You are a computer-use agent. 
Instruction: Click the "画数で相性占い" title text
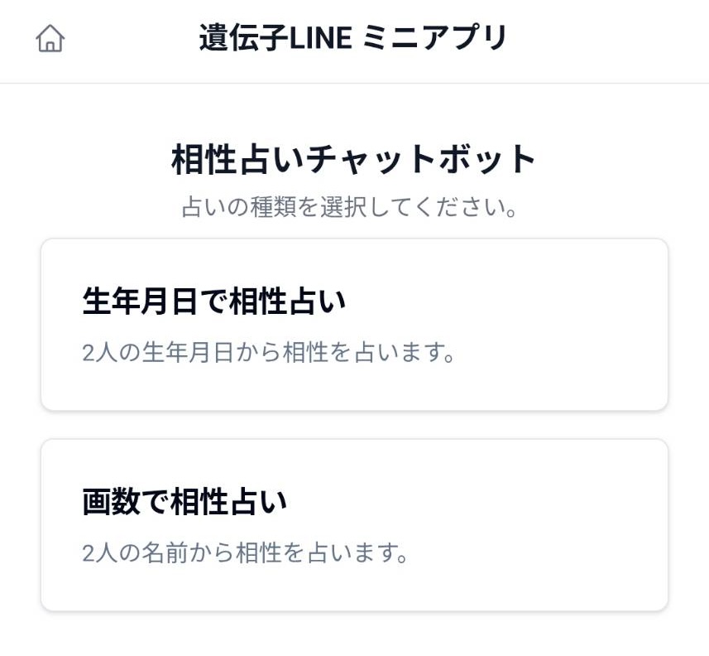click(x=184, y=502)
